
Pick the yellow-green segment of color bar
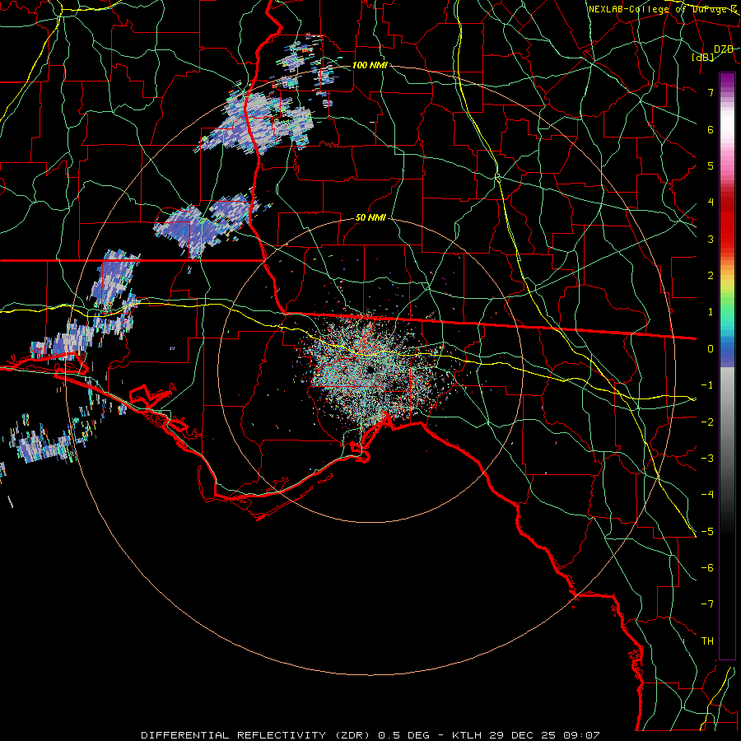click(x=727, y=288)
